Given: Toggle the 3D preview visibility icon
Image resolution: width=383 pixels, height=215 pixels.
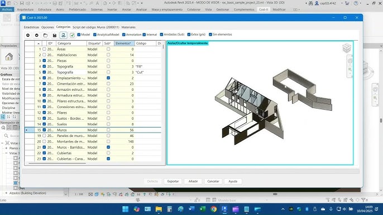Looking at the screenshot, I should (63, 35).
